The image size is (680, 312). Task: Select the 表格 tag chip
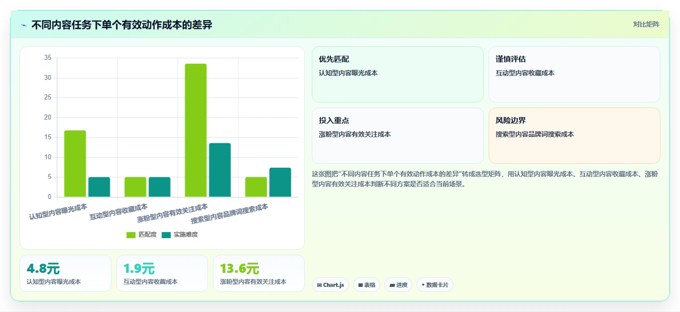point(367,285)
